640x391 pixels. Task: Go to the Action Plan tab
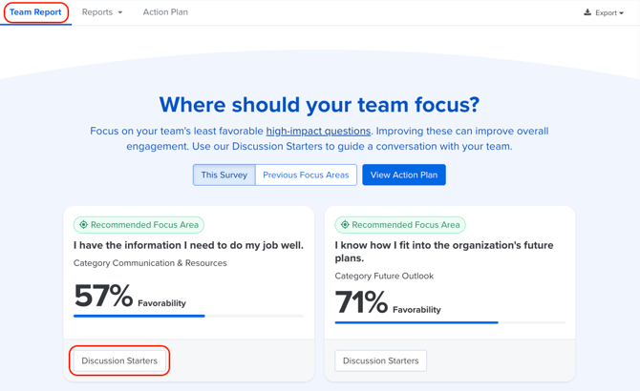[x=165, y=12]
